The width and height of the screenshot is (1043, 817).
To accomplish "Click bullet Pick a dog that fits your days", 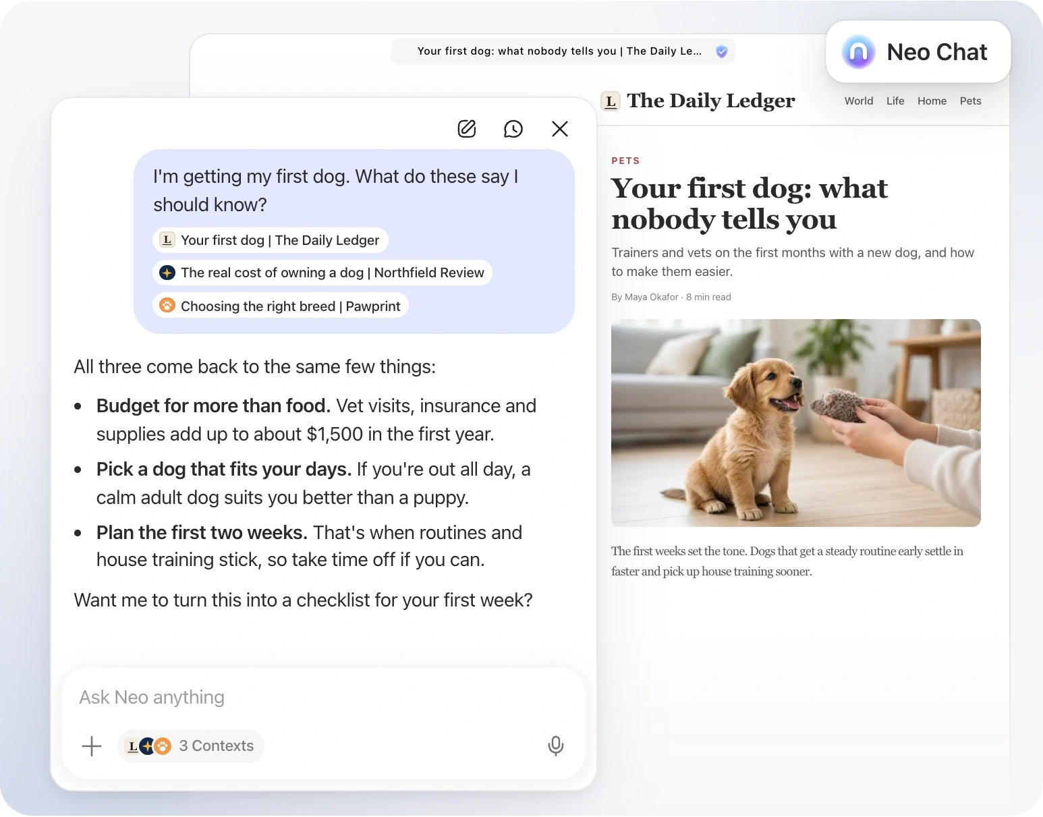I will click(224, 469).
